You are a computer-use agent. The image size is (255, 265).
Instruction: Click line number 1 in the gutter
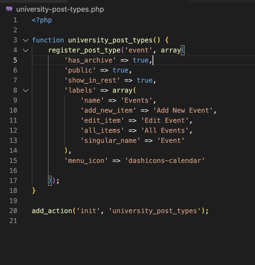15,20
